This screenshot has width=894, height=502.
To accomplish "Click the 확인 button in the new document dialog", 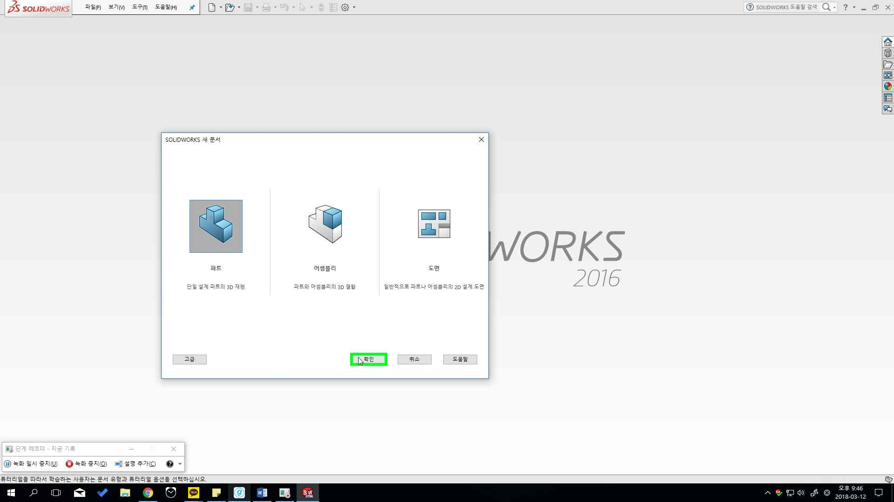I will [x=369, y=359].
